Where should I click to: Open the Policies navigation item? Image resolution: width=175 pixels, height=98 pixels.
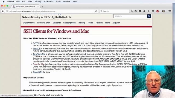coord(99,23)
